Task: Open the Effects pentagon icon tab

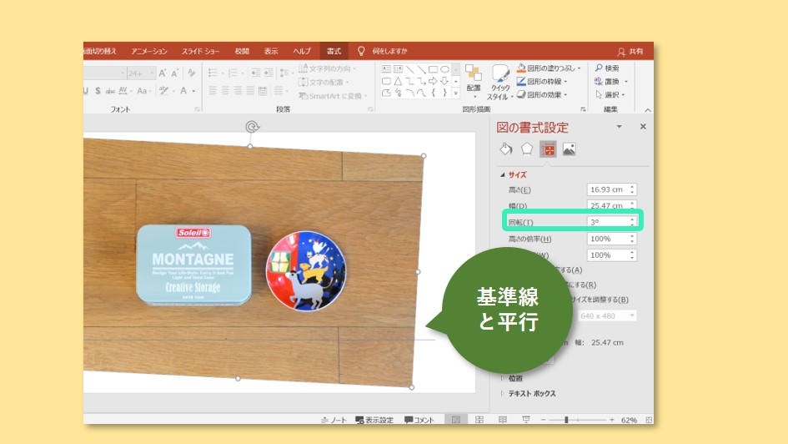Action: [x=527, y=149]
